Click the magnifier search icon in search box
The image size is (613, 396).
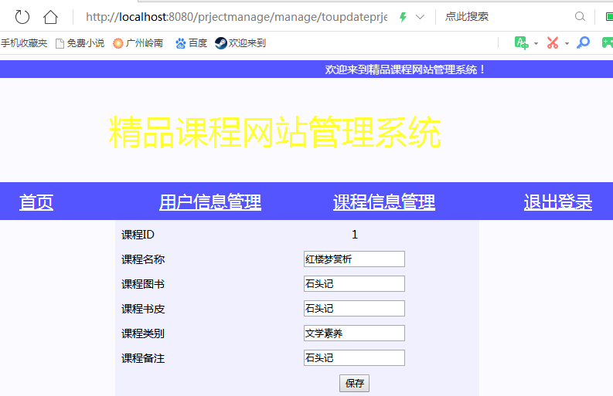click(580, 16)
